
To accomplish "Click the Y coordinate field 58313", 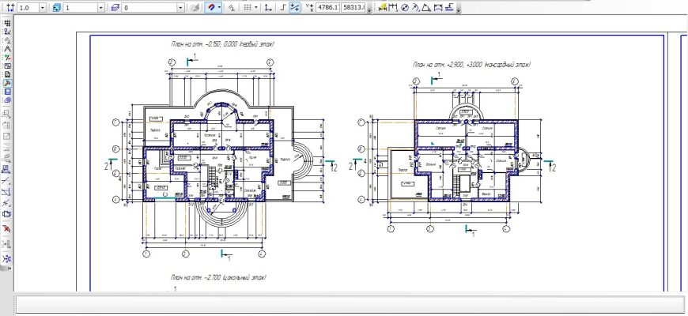I will (x=352, y=7).
